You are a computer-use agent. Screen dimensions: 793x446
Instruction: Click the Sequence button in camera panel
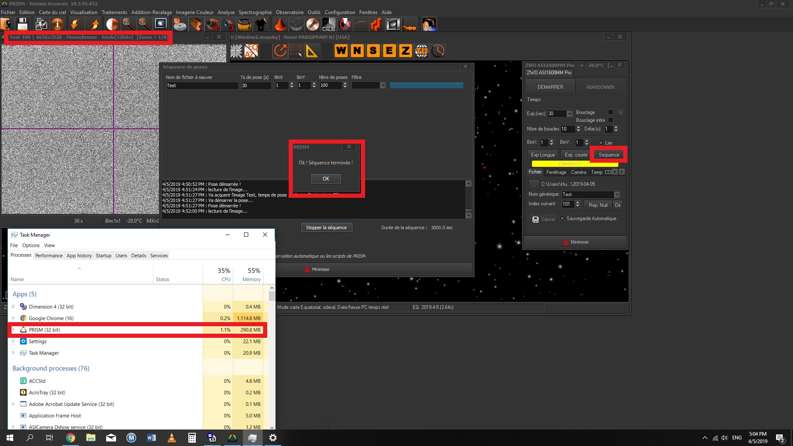(x=609, y=155)
